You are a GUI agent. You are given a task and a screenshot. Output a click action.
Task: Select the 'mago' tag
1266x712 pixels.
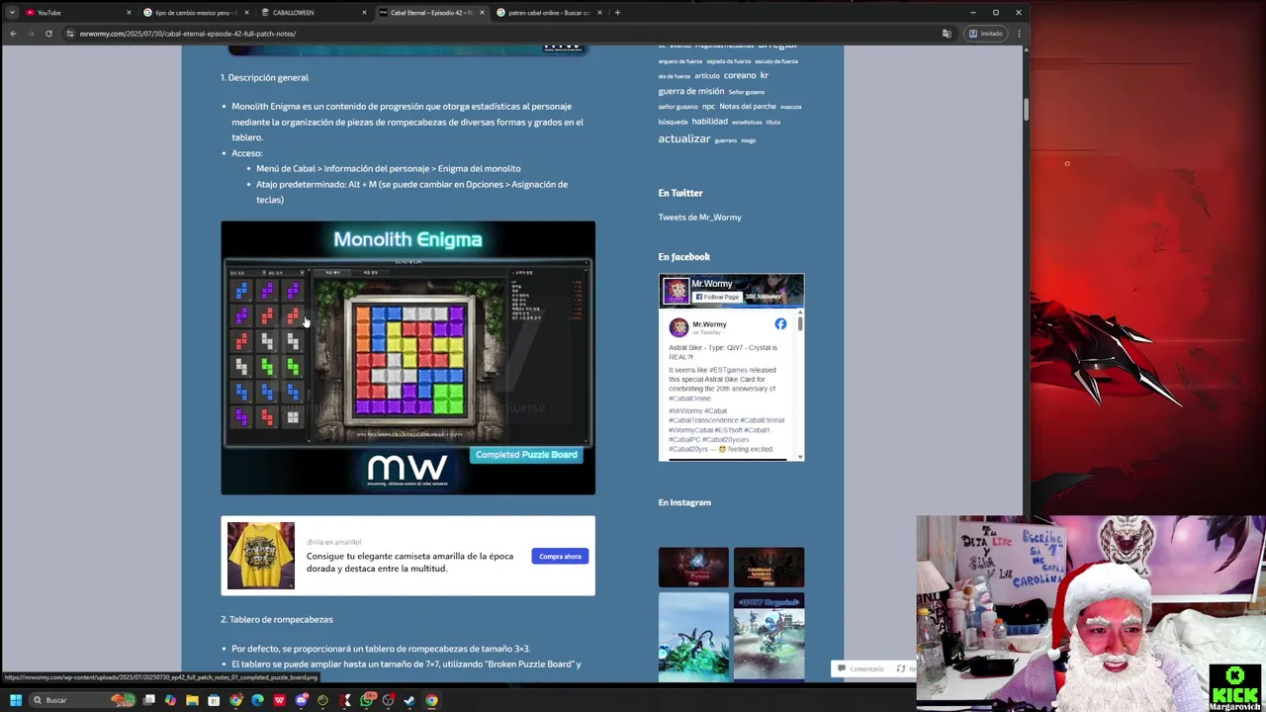[749, 140]
